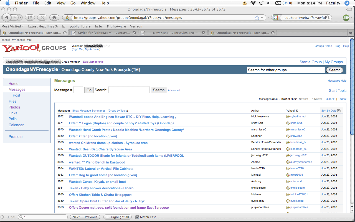Switch to the New style userstyles.org tab
Viewport: 355px width, 222px height.
tap(173, 33)
